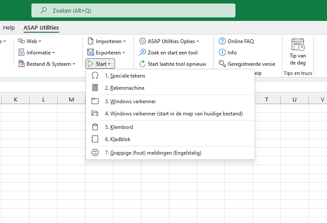
Task: Click the calculator icon for Rekenmachine
Action: click(95, 88)
